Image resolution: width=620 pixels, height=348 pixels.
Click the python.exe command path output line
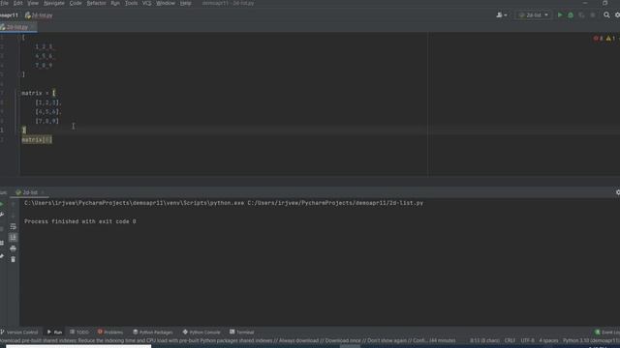224,203
